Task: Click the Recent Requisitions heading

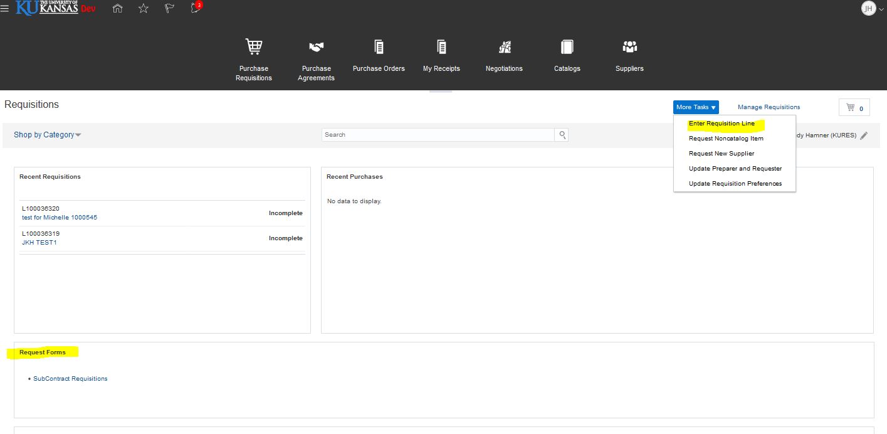Action: [50, 177]
